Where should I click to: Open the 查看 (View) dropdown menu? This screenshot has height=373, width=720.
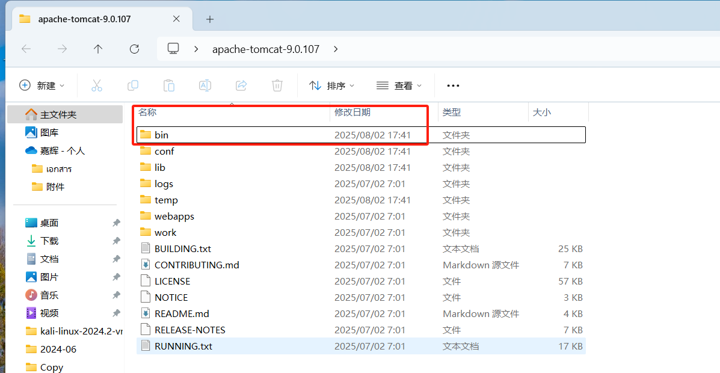pos(399,85)
